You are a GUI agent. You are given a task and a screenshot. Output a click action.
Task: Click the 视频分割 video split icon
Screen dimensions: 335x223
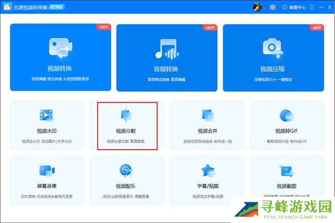(127, 115)
